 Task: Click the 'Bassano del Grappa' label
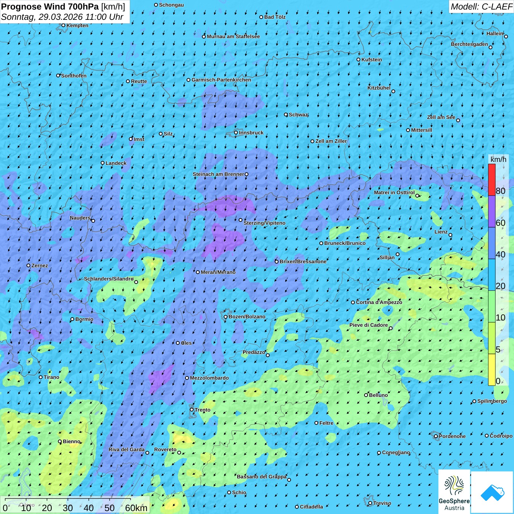(x=262, y=477)
